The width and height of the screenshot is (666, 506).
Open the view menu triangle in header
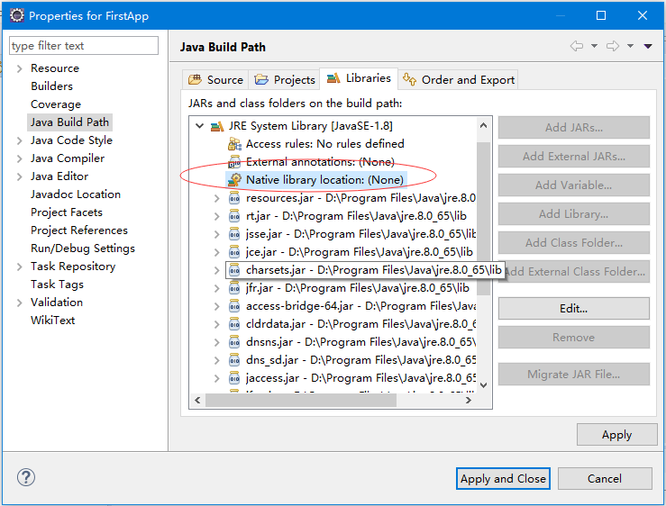pyautogui.click(x=648, y=46)
